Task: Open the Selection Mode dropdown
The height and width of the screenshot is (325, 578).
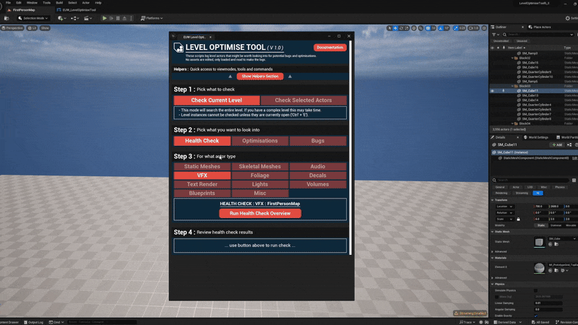Action: pyautogui.click(x=33, y=18)
